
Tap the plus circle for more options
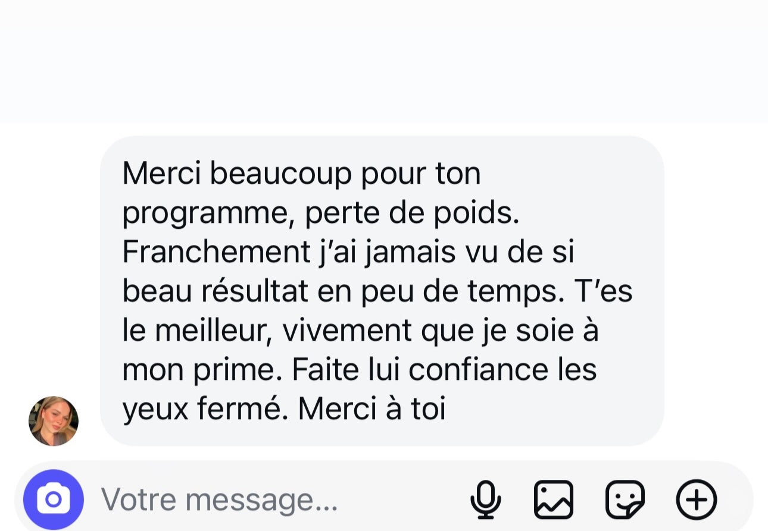click(697, 499)
